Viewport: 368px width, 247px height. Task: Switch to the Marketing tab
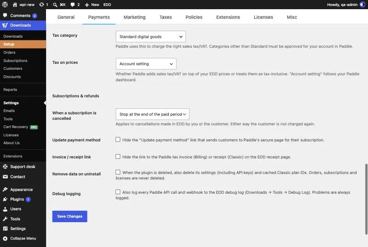tap(134, 17)
